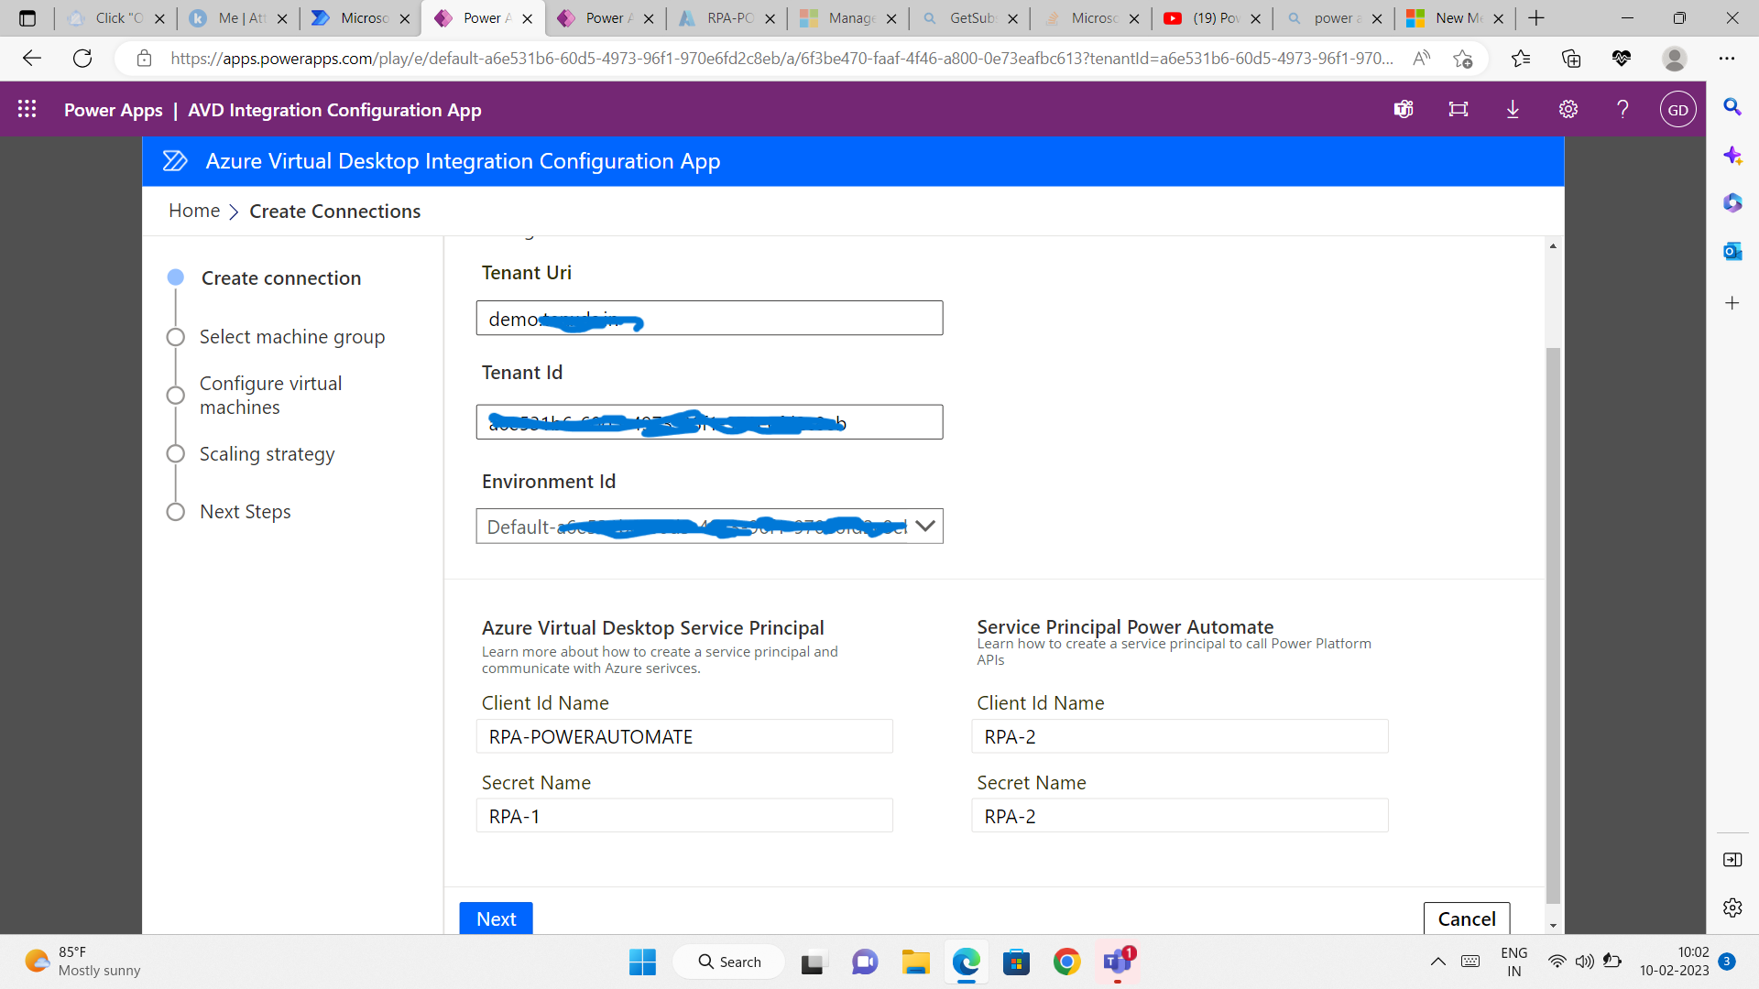This screenshot has height=989, width=1759.
Task: Select the Next Steps step
Action: click(245, 512)
